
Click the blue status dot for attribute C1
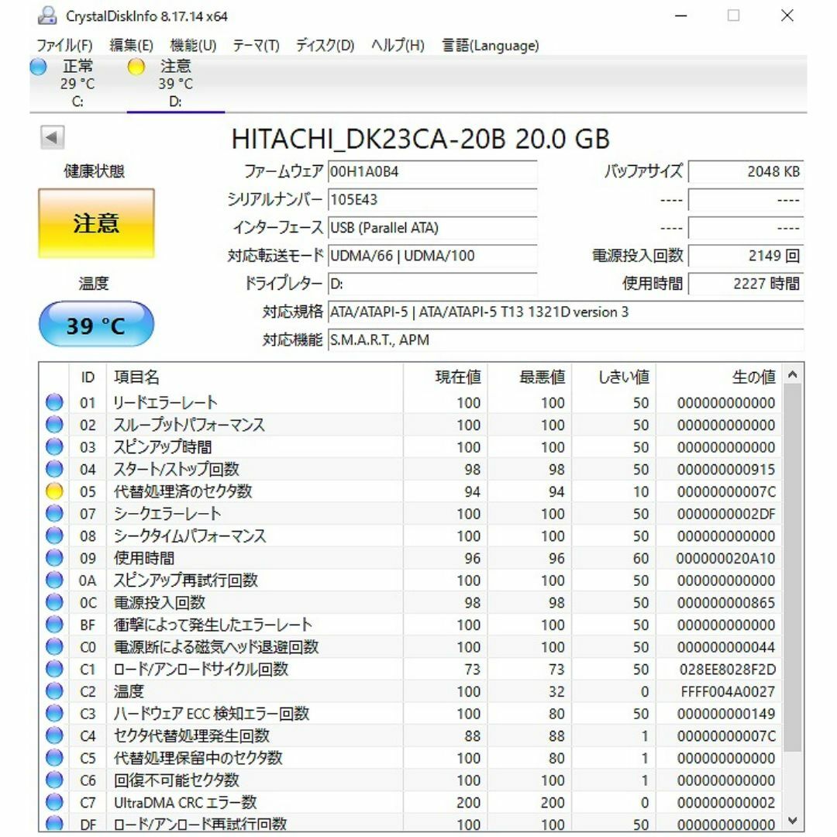tap(54, 669)
